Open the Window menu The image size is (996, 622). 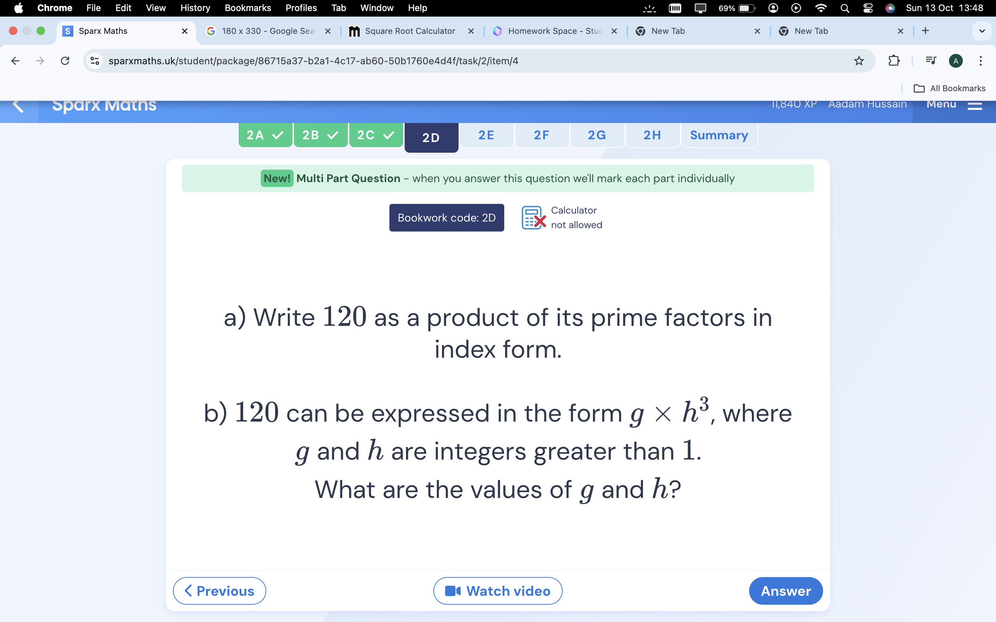pos(377,8)
